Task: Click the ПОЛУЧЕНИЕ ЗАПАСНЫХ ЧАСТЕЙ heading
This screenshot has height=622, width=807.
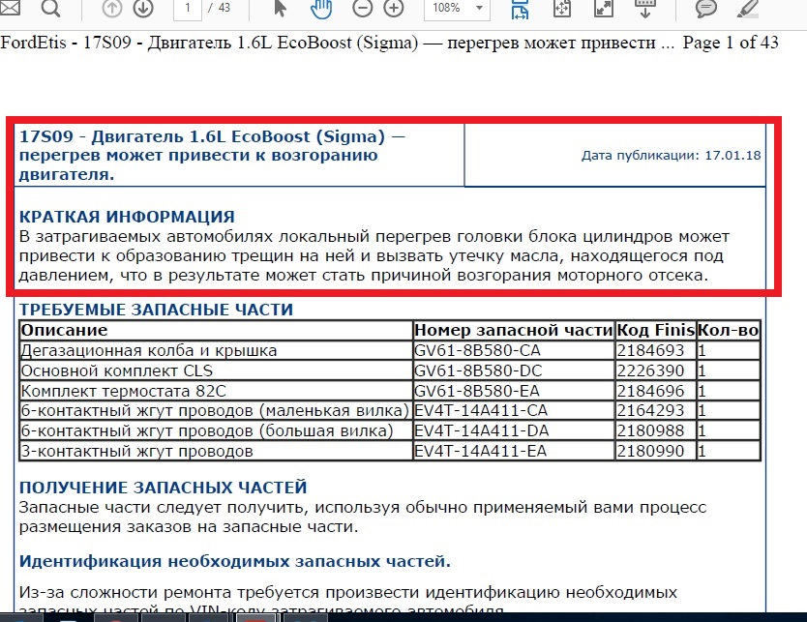Action: click(x=164, y=488)
